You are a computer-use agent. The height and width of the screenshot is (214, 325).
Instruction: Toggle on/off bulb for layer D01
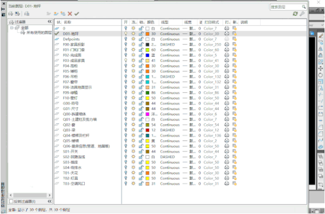[126, 34]
